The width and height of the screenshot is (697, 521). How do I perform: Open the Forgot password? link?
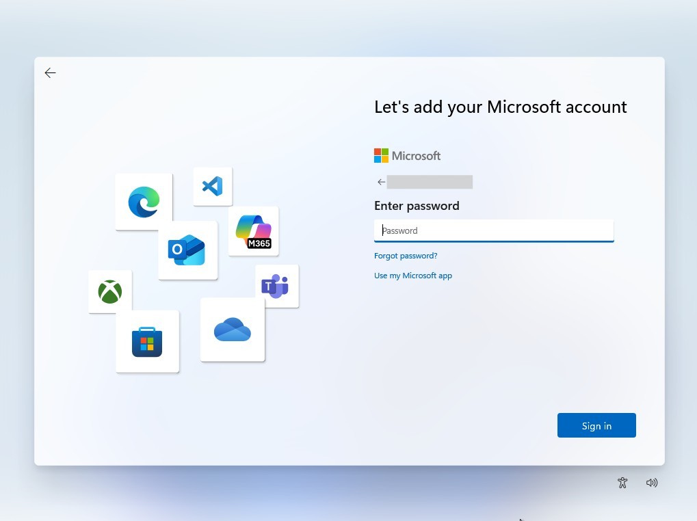pyautogui.click(x=406, y=256)
